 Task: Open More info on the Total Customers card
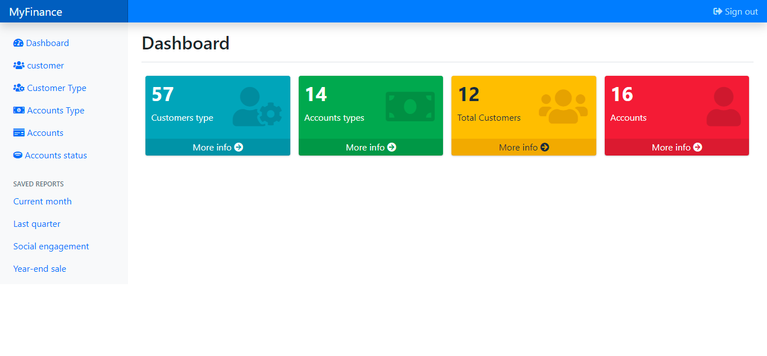point(523,147)
